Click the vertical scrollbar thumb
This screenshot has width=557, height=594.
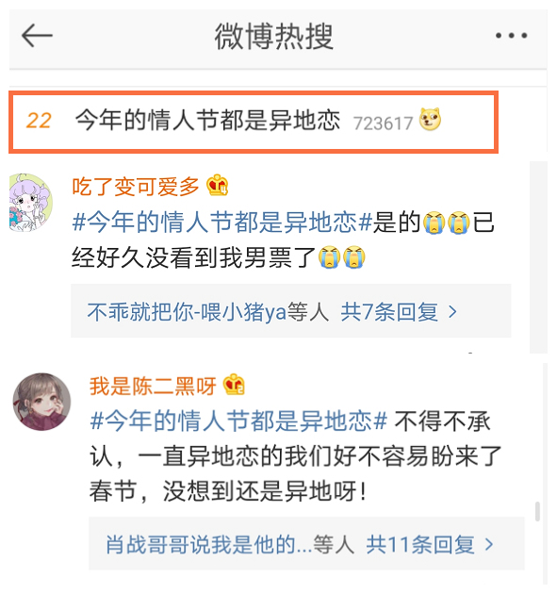(537, 511)
